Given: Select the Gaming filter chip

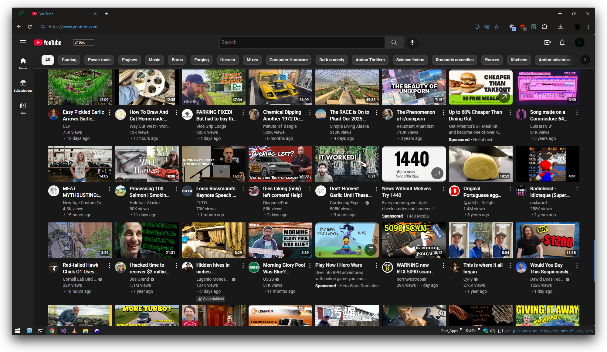Looking at the screenshot, I should 69,60.
